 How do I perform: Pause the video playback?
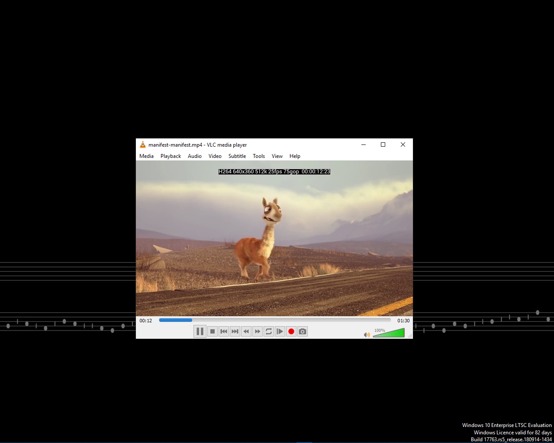[200, 331]
